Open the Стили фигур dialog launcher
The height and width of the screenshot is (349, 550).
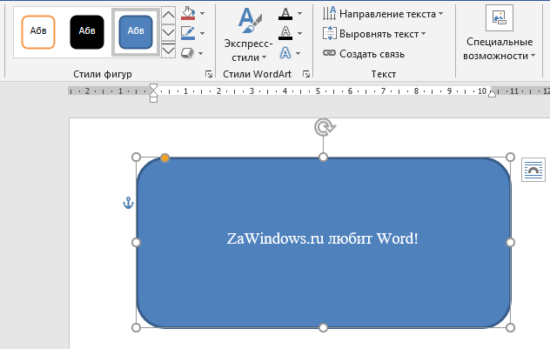point(209,74)
